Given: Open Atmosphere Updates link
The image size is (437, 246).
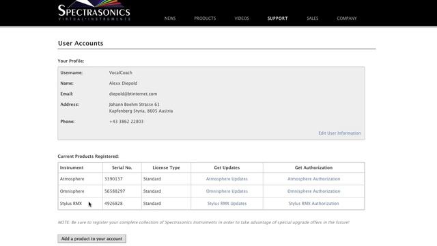Looking at the screenshot, I should [x=227, y=179].
